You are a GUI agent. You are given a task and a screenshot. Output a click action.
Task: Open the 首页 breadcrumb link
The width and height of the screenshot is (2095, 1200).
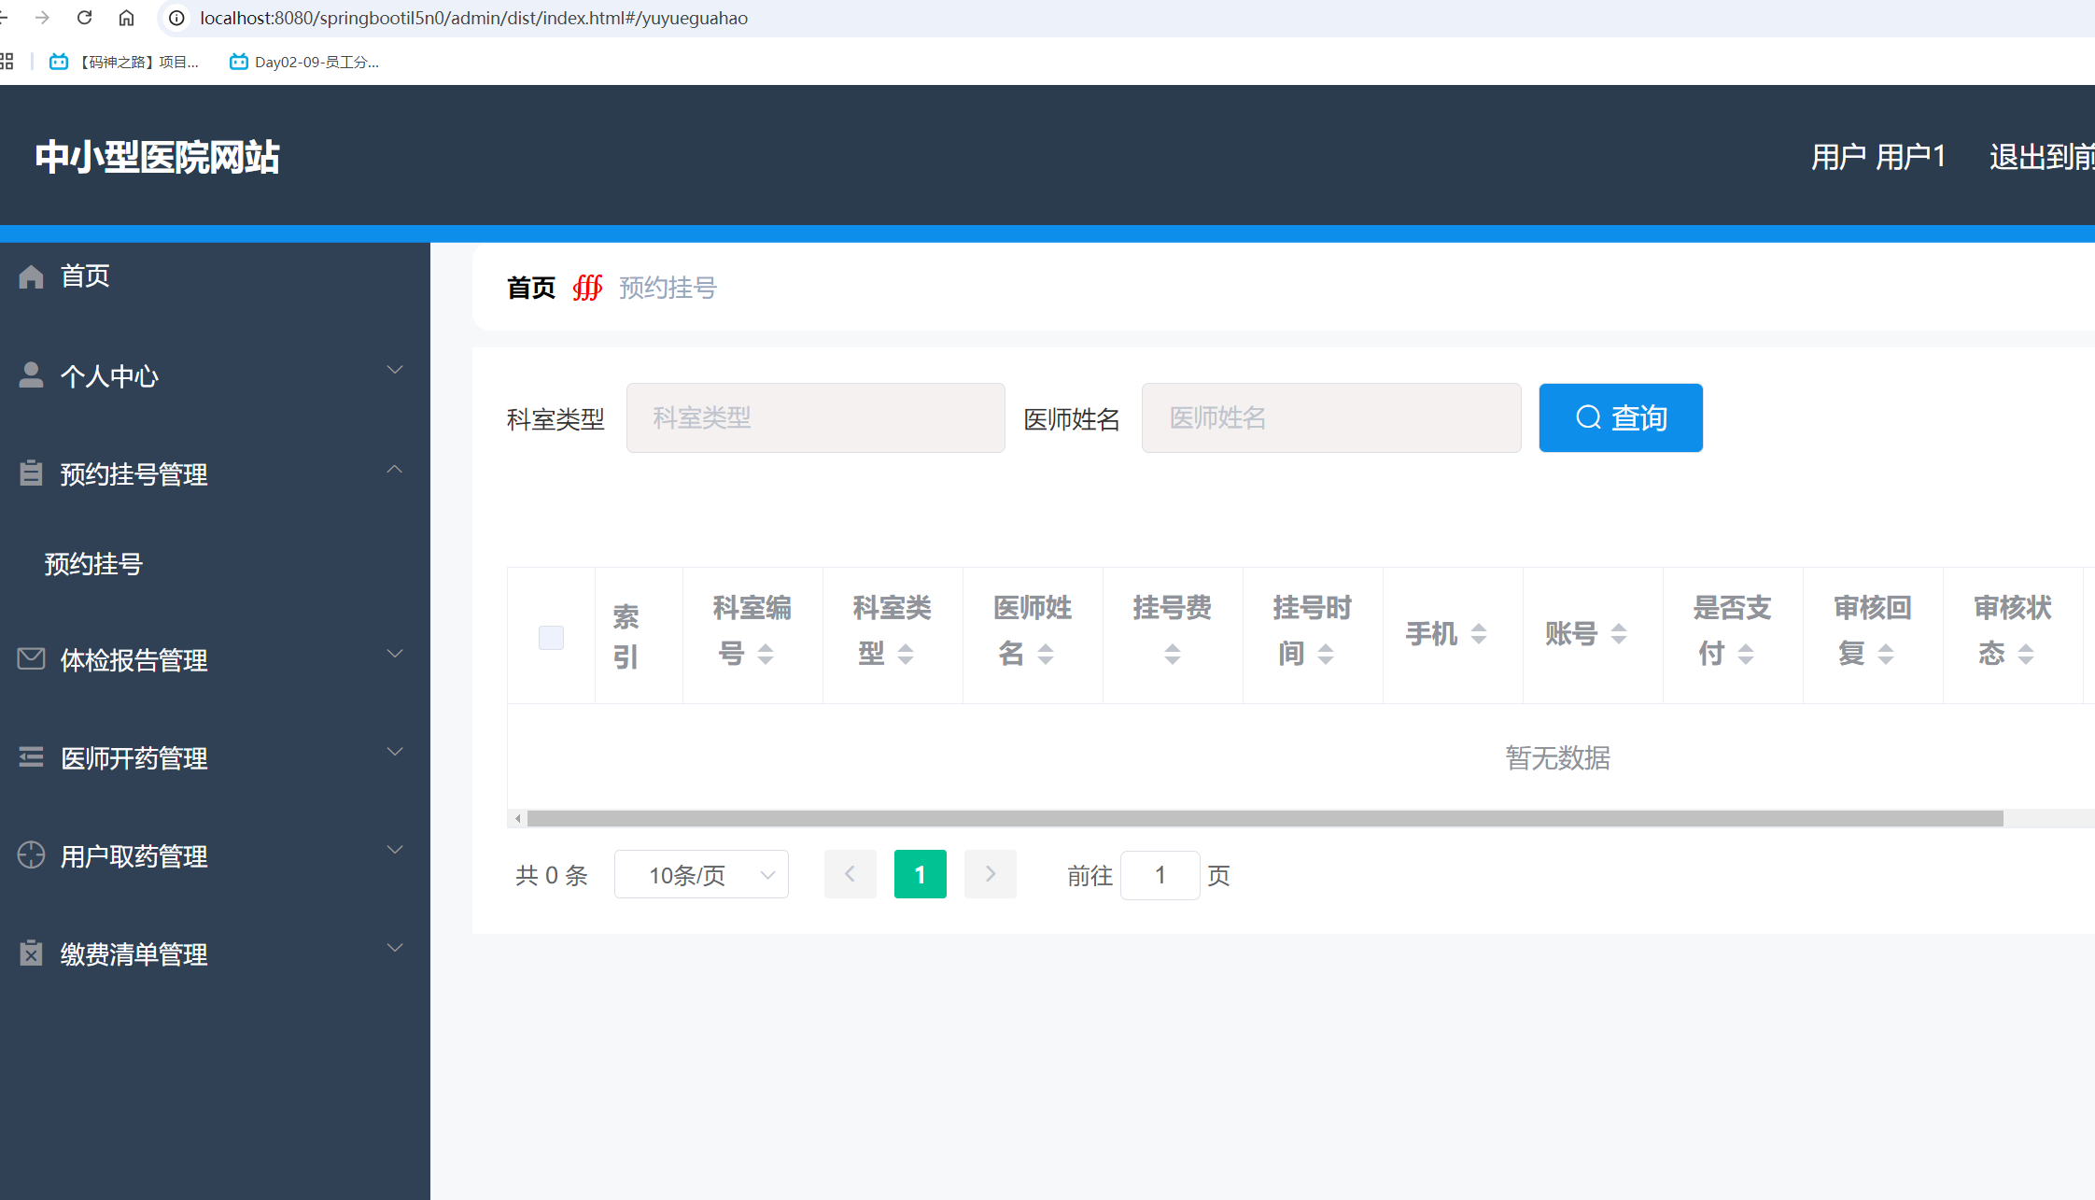(530, 288)
